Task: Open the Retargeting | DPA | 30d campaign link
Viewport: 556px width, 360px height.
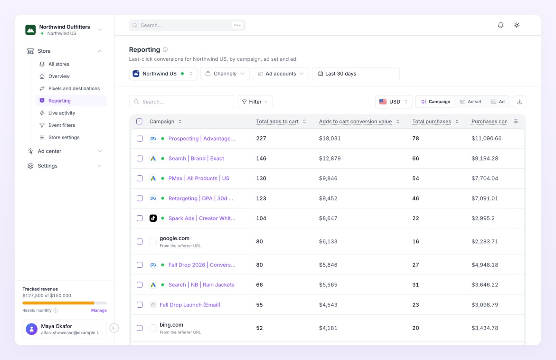Action: pyautogui.click(x=201, y=198)
